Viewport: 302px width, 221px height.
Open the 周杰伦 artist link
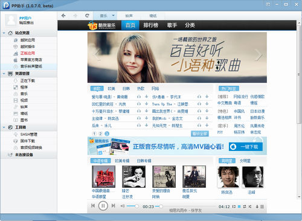coord(239,126)
